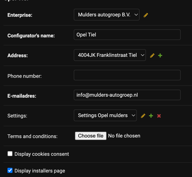Open the Address dropdown 4004JK Franklinstraat Tiel
The width and height of the screenshot is (192, 177).
coord(110,55)
